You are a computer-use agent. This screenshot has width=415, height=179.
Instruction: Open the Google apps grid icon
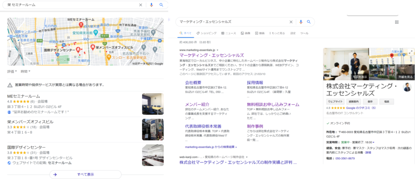pyautogui.click(x=396, y=22)
